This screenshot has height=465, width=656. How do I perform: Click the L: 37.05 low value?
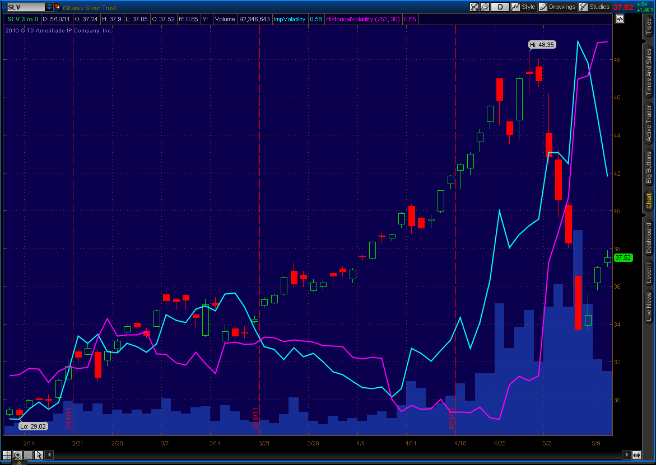136,19
